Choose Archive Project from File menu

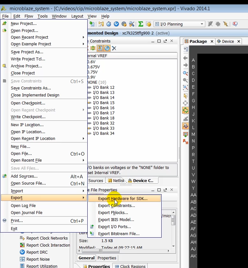(44, 66)
